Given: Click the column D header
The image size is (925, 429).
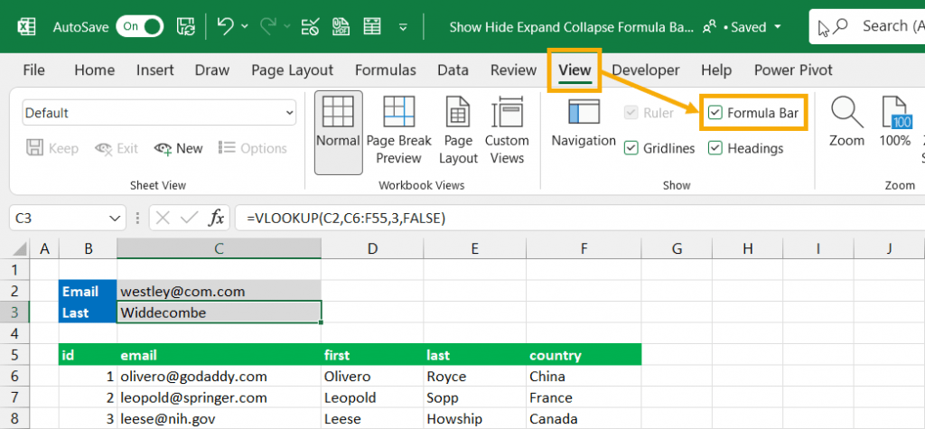Looking at the screenshot, I should (372, 248).
